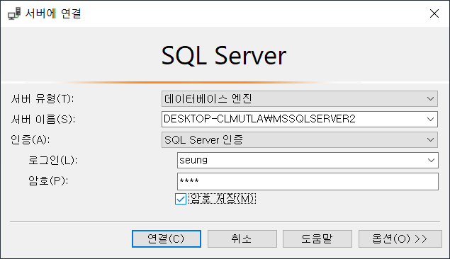
Task: Expand the 로그인 dropdown arrow
Action: pyautogui.click(x=431, y=160)
